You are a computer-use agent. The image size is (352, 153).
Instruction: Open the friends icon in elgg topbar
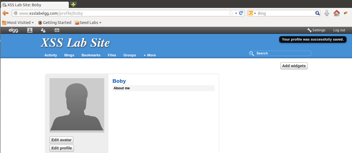tap(43, 30)
